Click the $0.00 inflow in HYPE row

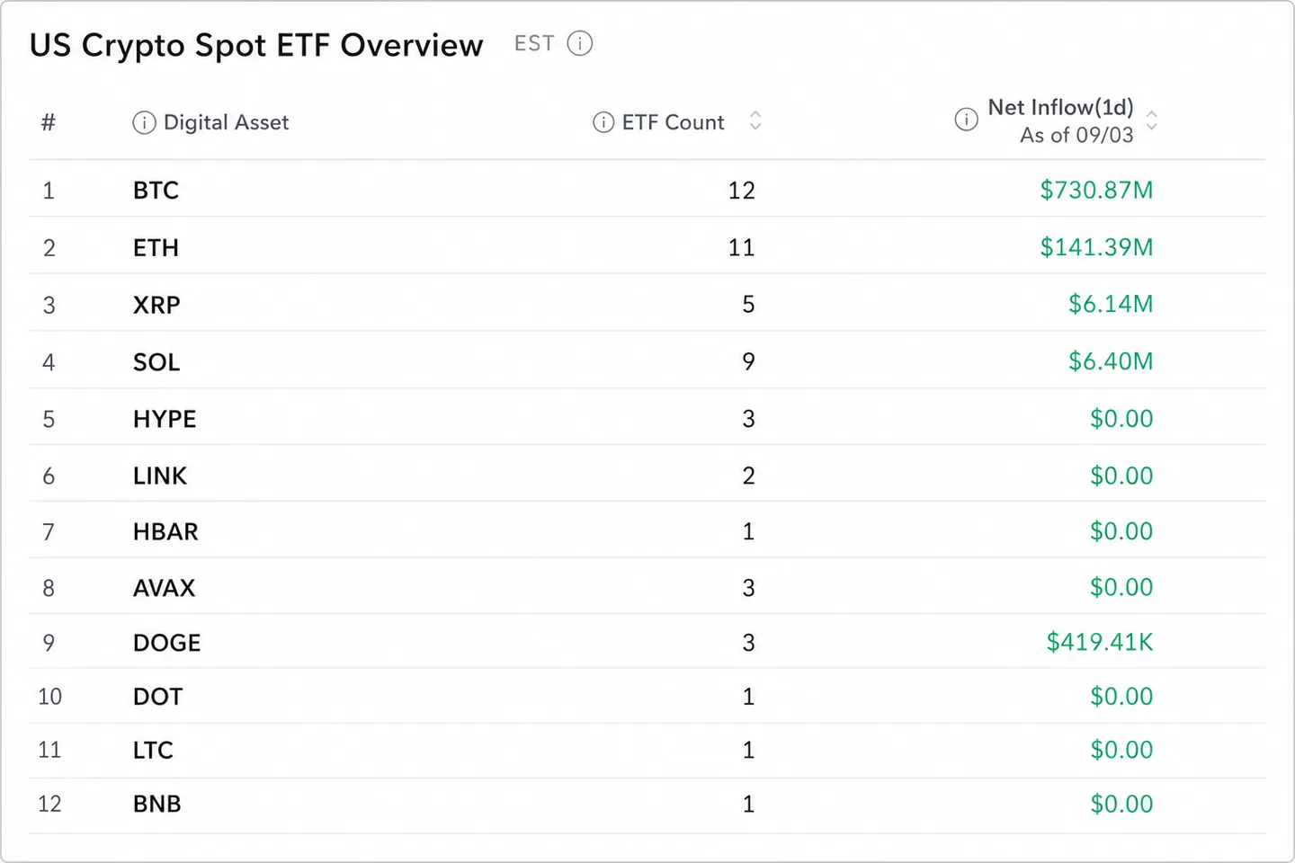click(x=1121, y=418)
